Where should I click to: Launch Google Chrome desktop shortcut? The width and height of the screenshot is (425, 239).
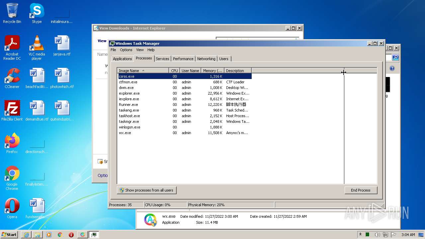[12, 178]
